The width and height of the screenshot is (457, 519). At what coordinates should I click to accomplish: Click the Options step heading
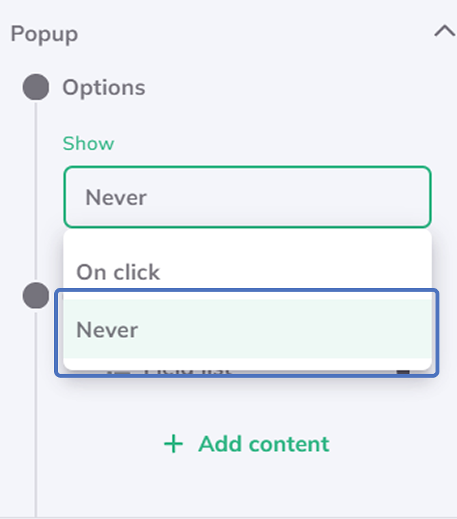click(104, 87)
